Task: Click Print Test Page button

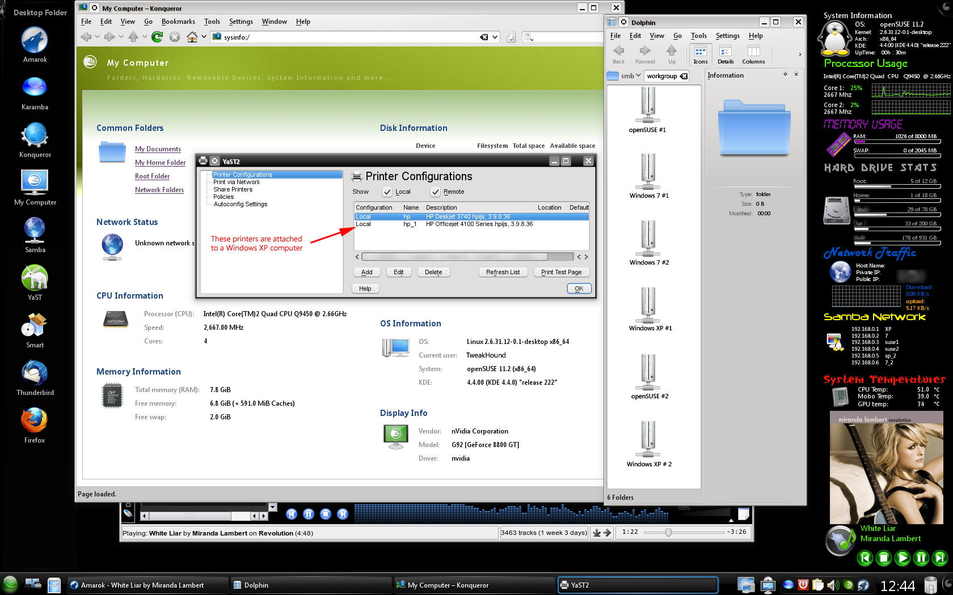Action: (561, 273)
